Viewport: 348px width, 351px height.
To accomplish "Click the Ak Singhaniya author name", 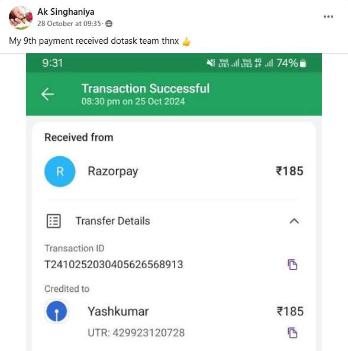I will pos(66,12).
